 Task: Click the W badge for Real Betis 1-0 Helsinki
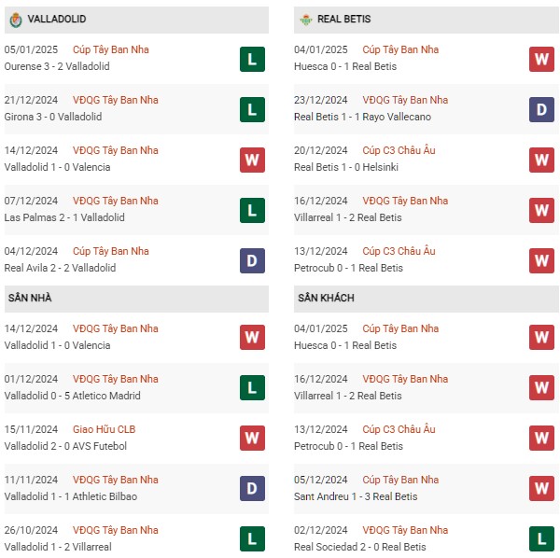(x=541, y=160)
